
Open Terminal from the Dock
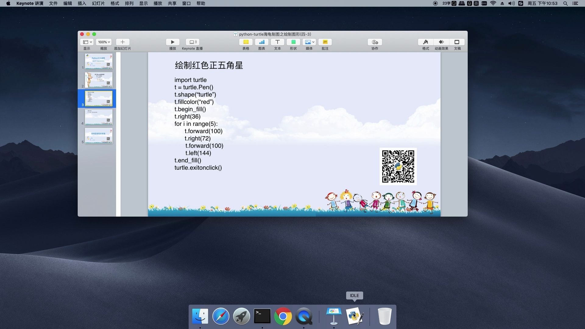262,316
